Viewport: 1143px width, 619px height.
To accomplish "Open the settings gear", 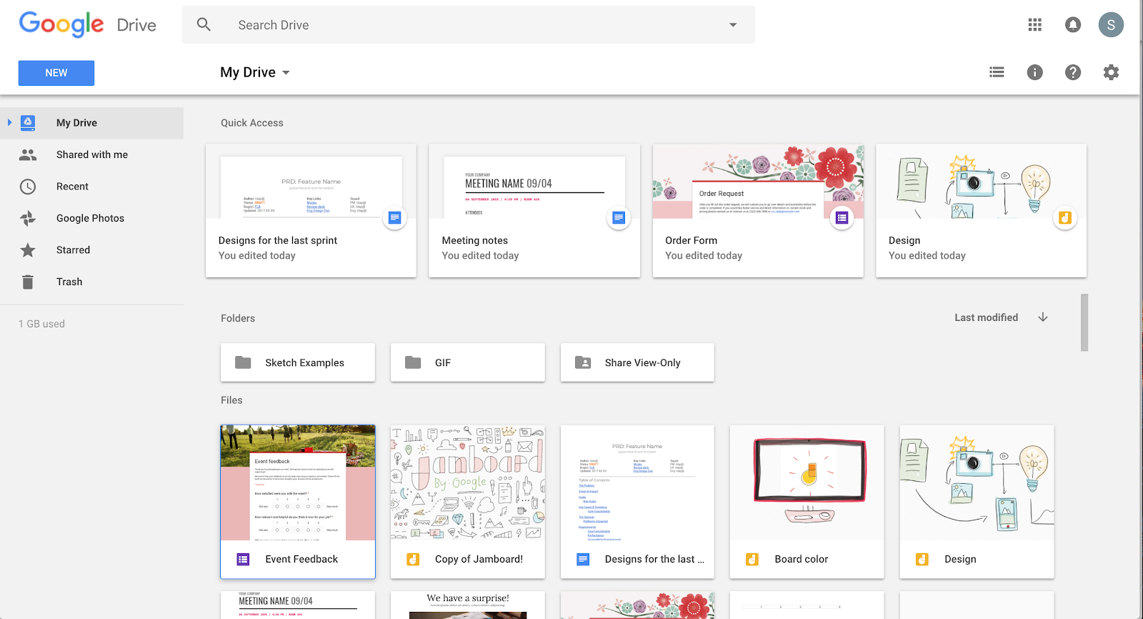I will click(1111, 72).
